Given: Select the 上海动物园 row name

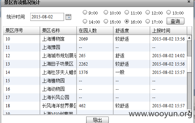Looking at the screenshot, I should click(x=53, y=89).
